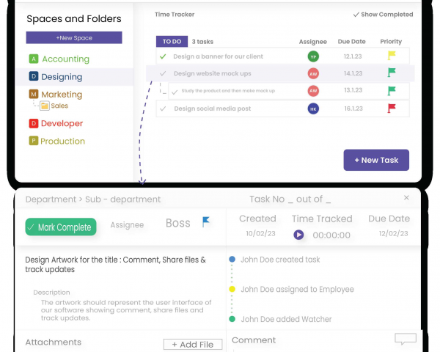The height and width of the screenshot is (352, 440).
Task: Click the YP assignee avatar
Action: [313, 56]
